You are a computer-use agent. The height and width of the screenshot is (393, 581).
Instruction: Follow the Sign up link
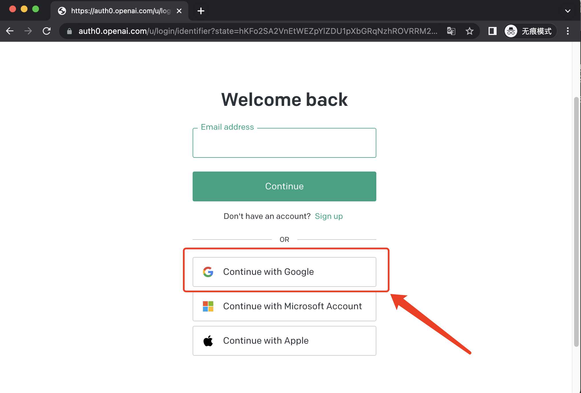point(329,216)
